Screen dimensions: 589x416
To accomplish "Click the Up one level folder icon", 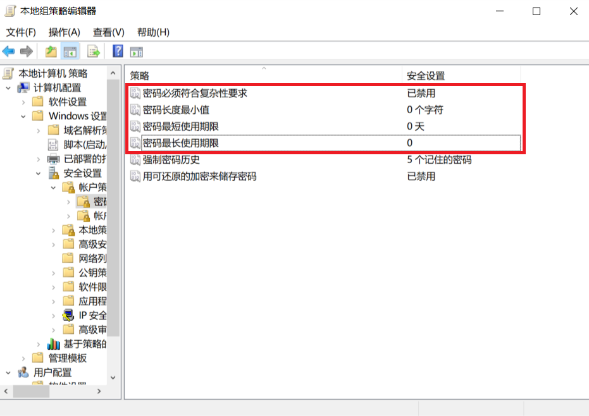I will (50, 51).
